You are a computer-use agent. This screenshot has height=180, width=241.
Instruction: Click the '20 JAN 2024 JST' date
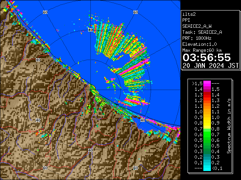tap(210, 66)
